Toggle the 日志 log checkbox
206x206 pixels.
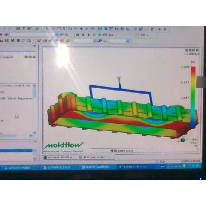pos(158,161)
